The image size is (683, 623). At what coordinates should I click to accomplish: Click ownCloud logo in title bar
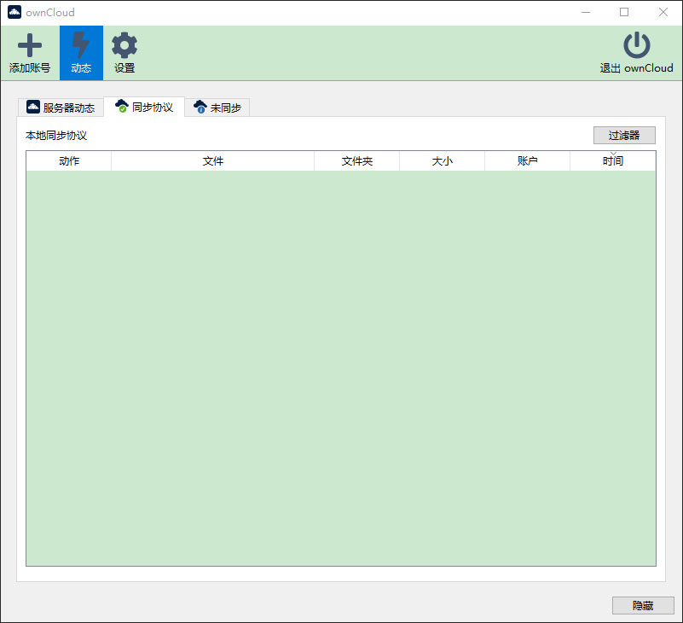click(14, 12)
